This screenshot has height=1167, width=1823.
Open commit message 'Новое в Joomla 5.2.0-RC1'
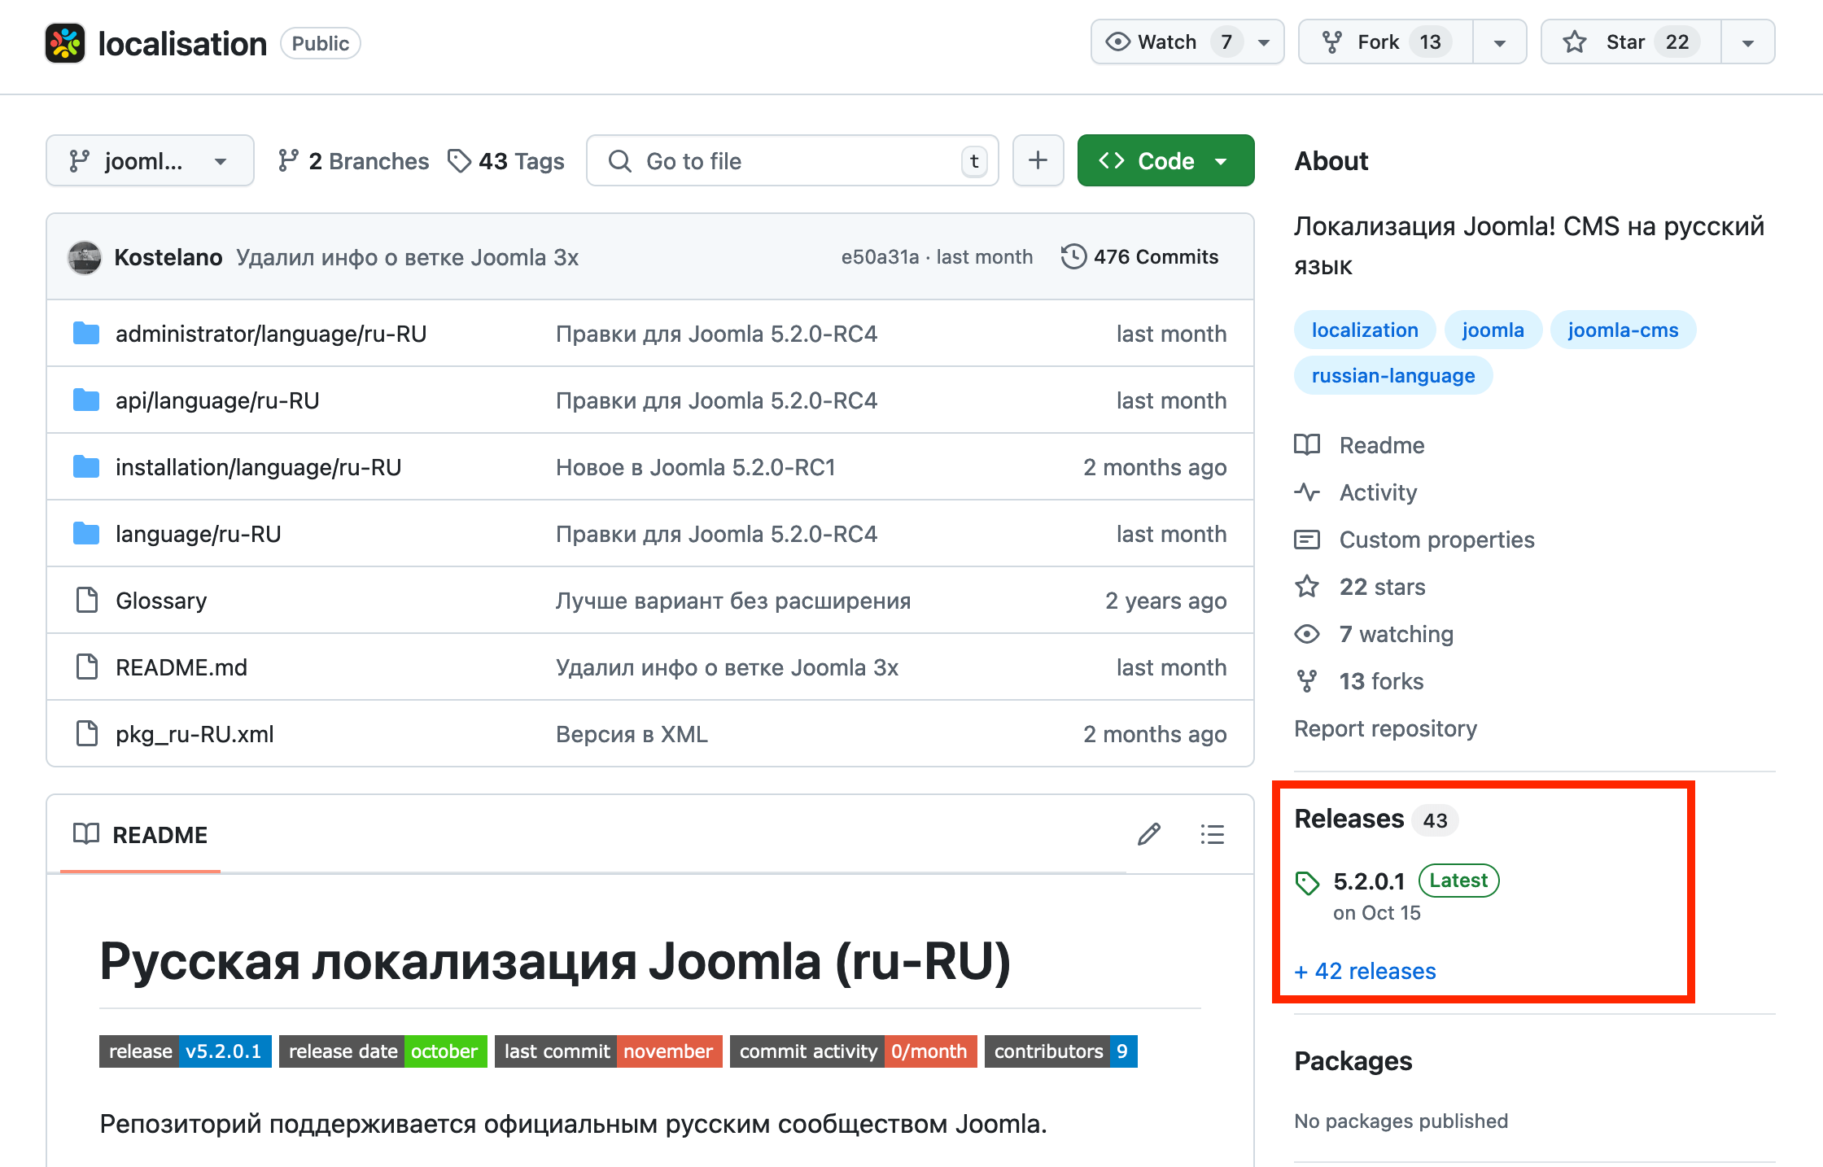tap(696, 467)
